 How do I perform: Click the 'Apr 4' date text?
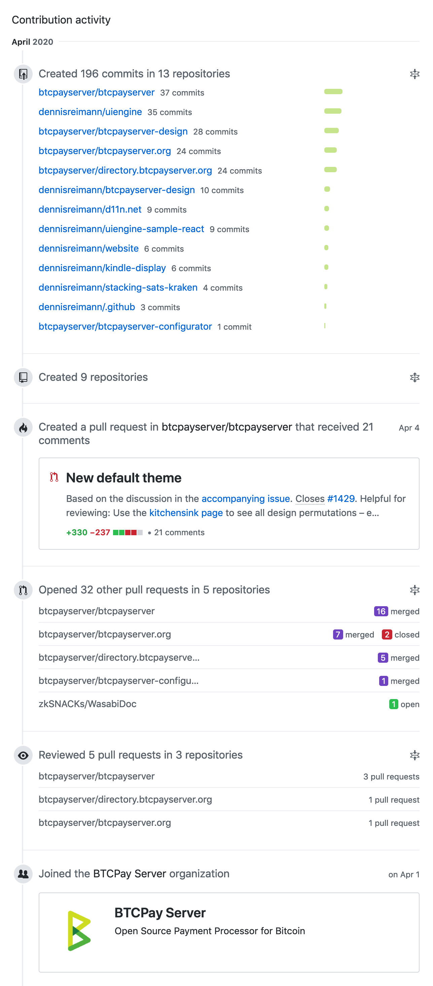point(409,428)
